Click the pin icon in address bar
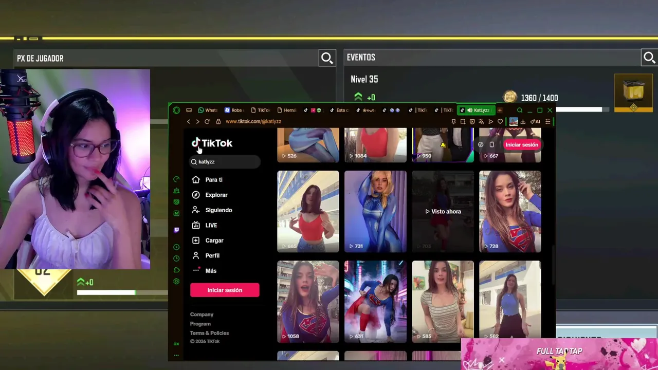The height and width of the screenshot is (370, 658). tap(453, 121)
